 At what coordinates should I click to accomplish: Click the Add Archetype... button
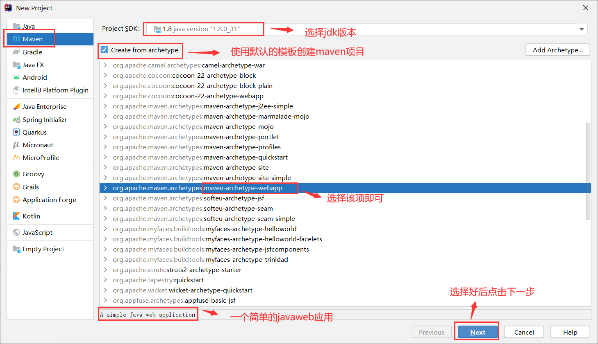pos(558,50)
